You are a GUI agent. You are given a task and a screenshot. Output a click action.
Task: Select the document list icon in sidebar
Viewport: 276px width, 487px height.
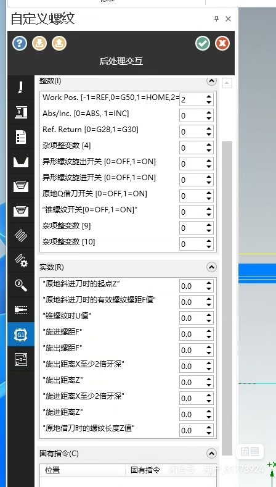pos(21,136)
